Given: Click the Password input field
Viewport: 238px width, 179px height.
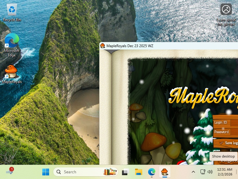Looking at the screenshot, I should click(234, 132).
